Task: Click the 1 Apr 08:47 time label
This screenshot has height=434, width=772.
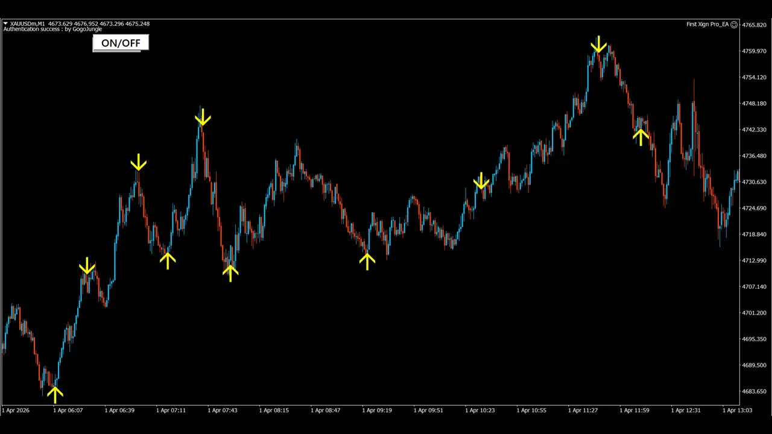Action: (x=326, y=410)
